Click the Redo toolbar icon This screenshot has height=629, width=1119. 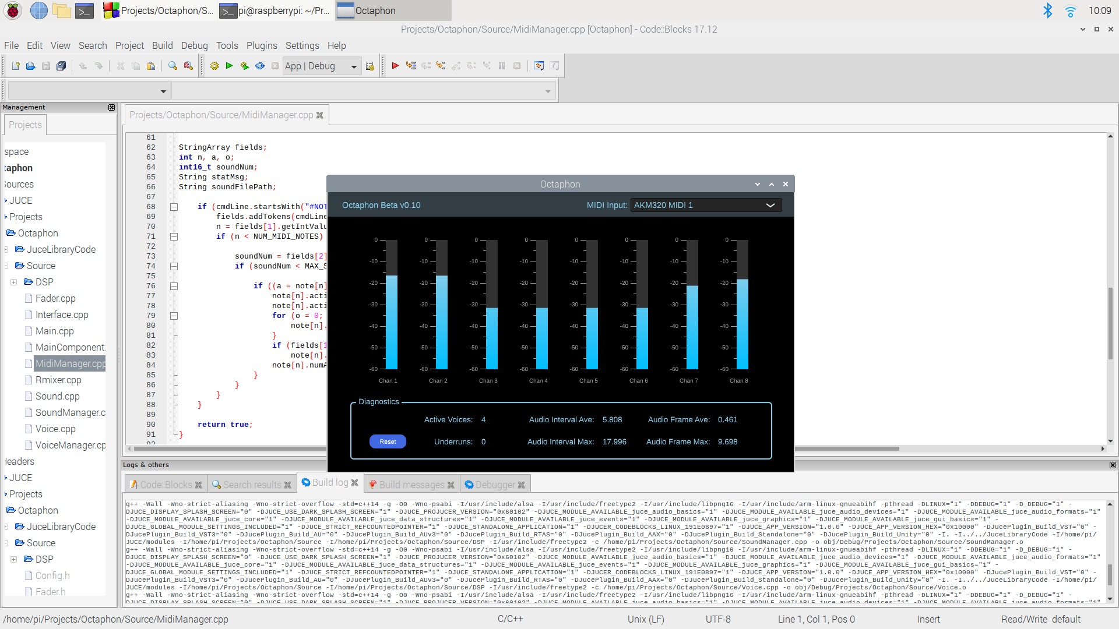(98, 66)
